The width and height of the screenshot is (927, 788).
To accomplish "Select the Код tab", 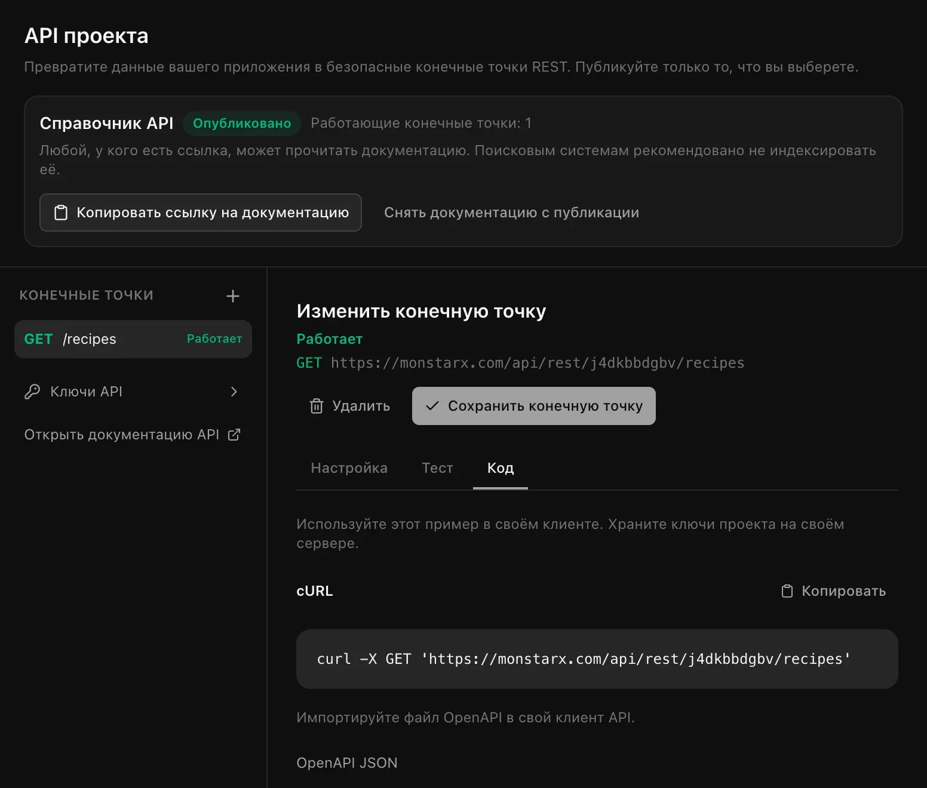I will point(501,468).
